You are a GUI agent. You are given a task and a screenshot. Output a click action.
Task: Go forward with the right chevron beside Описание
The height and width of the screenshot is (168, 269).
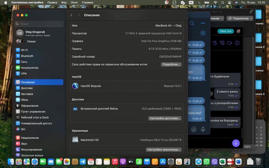[x=79, y=15]
